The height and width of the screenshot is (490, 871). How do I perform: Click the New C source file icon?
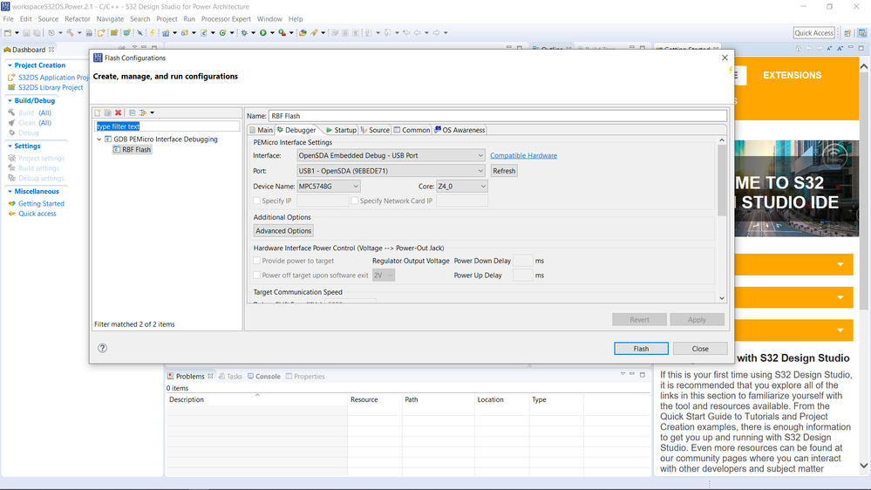[204, 33]
